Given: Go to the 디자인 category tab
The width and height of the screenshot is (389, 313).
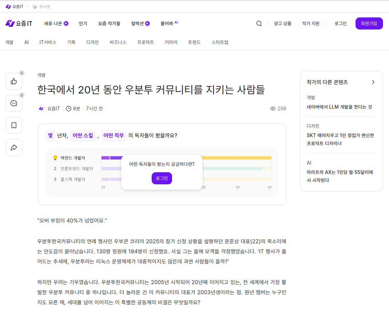Looking at the screenshot, I should (x=92, y=42).
